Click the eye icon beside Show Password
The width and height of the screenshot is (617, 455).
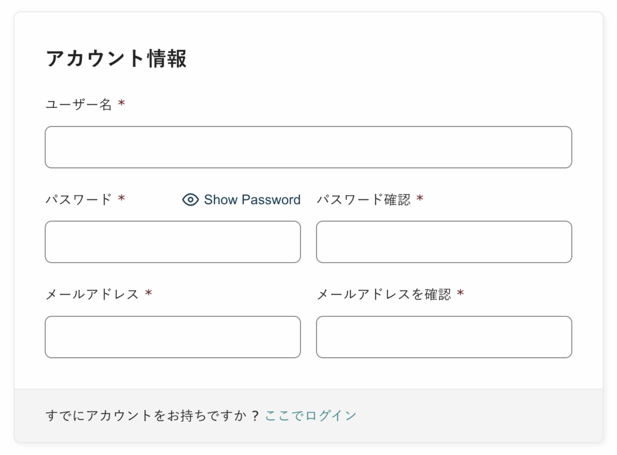tap(190, 200)
